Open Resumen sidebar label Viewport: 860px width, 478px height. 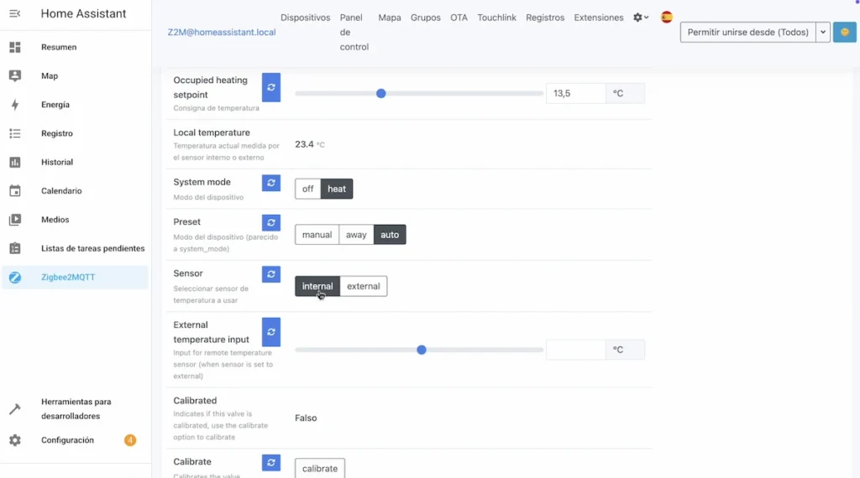[x=59, y=47]
